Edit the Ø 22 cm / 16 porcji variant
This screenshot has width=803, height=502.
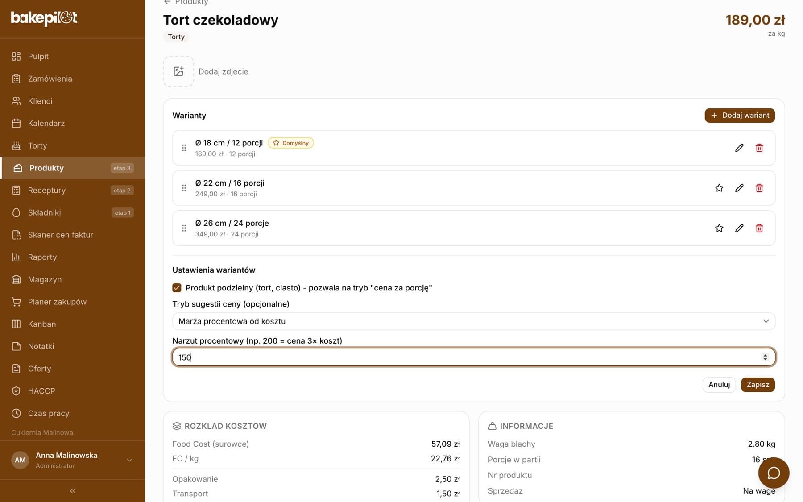[x=739, y=188]
